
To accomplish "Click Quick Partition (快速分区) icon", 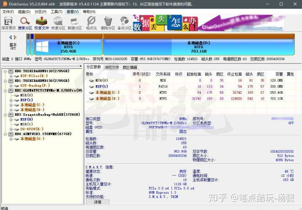I will click(58, 23).
